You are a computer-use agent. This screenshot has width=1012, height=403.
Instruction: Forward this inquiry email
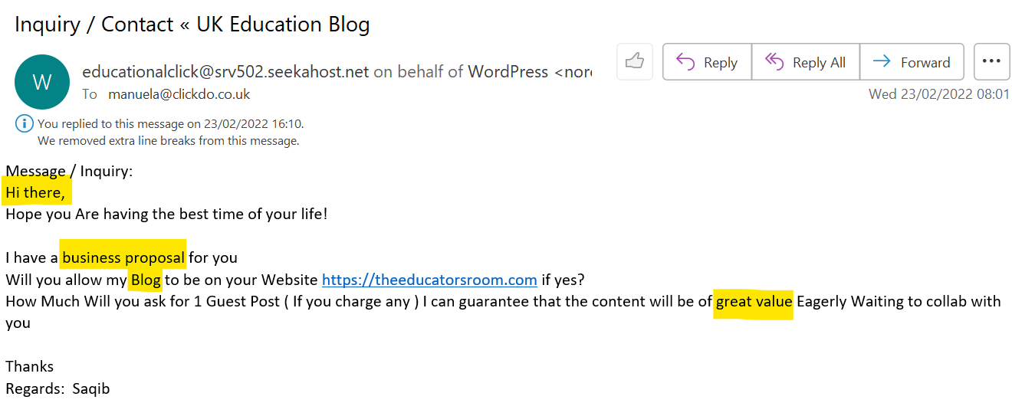click(x=912, y=62)
